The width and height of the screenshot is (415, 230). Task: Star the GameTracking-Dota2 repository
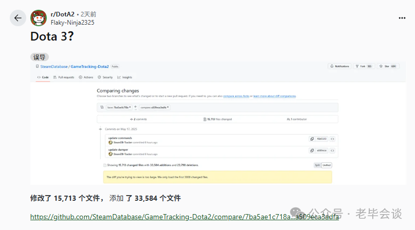coord(388,66)
